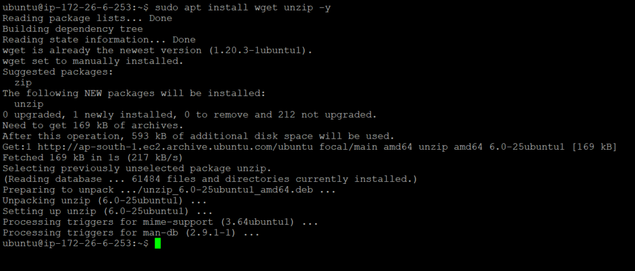Click 'The following NEW packages will be installed:'
The height and width of the screenshot is (271, 635).
tap(134, 93)
